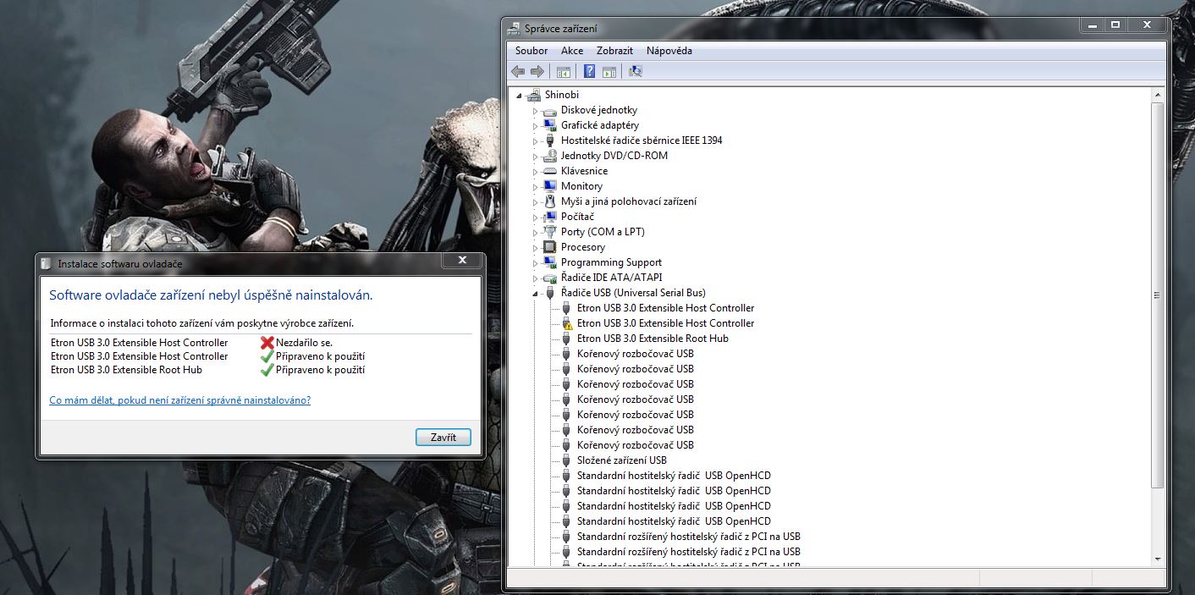
Task: Click the scrollbar down arrow in device tree
Action: pyautogui.click(x=1158, y=559)
